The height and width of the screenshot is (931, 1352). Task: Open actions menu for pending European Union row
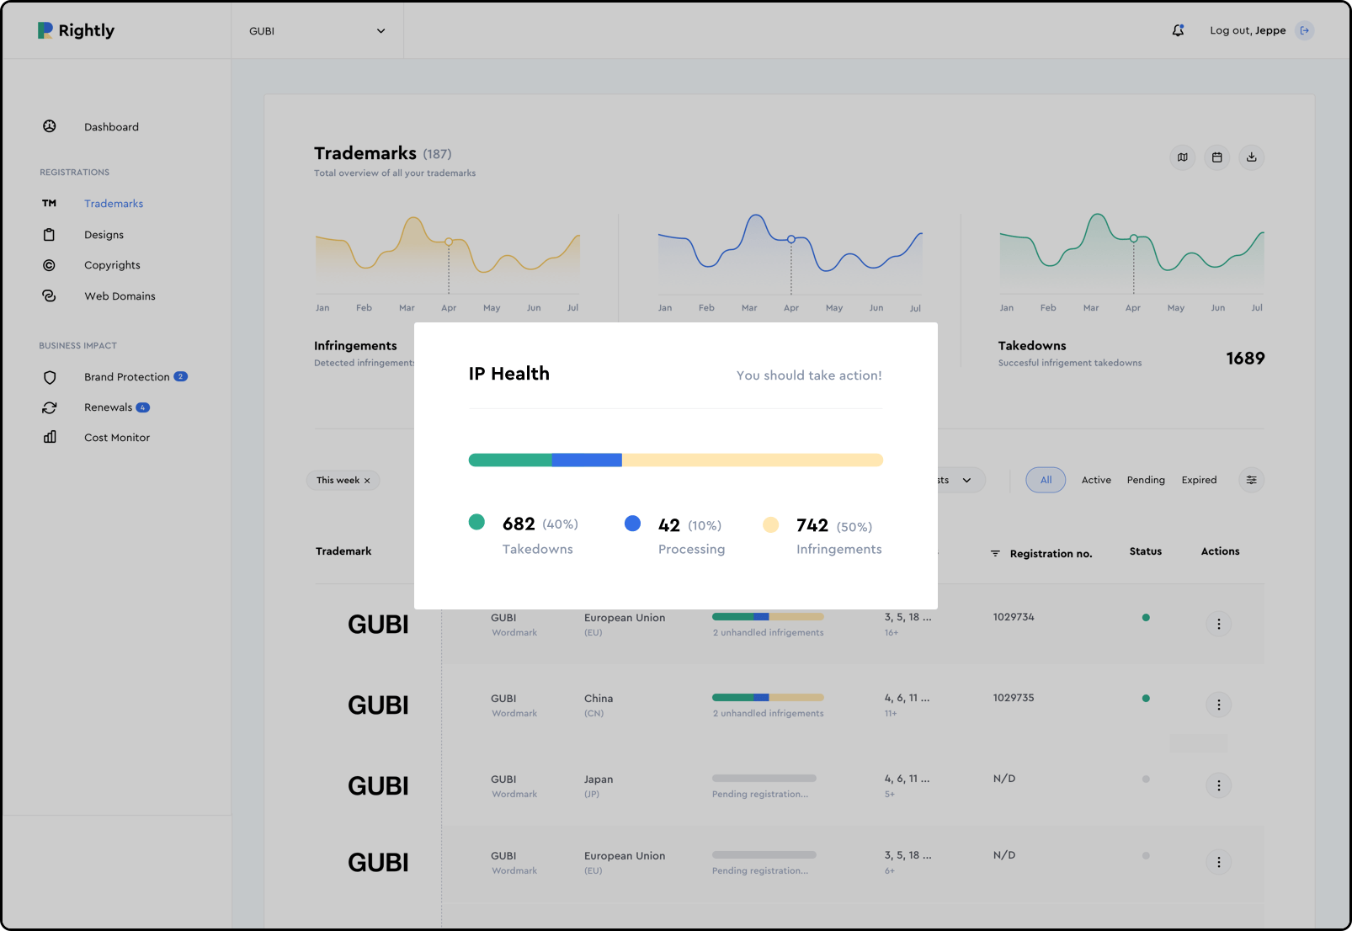pos(1219,862)
